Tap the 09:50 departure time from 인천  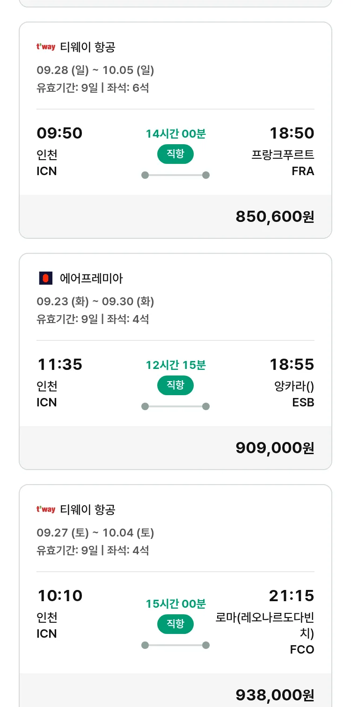tap(59, 133)
